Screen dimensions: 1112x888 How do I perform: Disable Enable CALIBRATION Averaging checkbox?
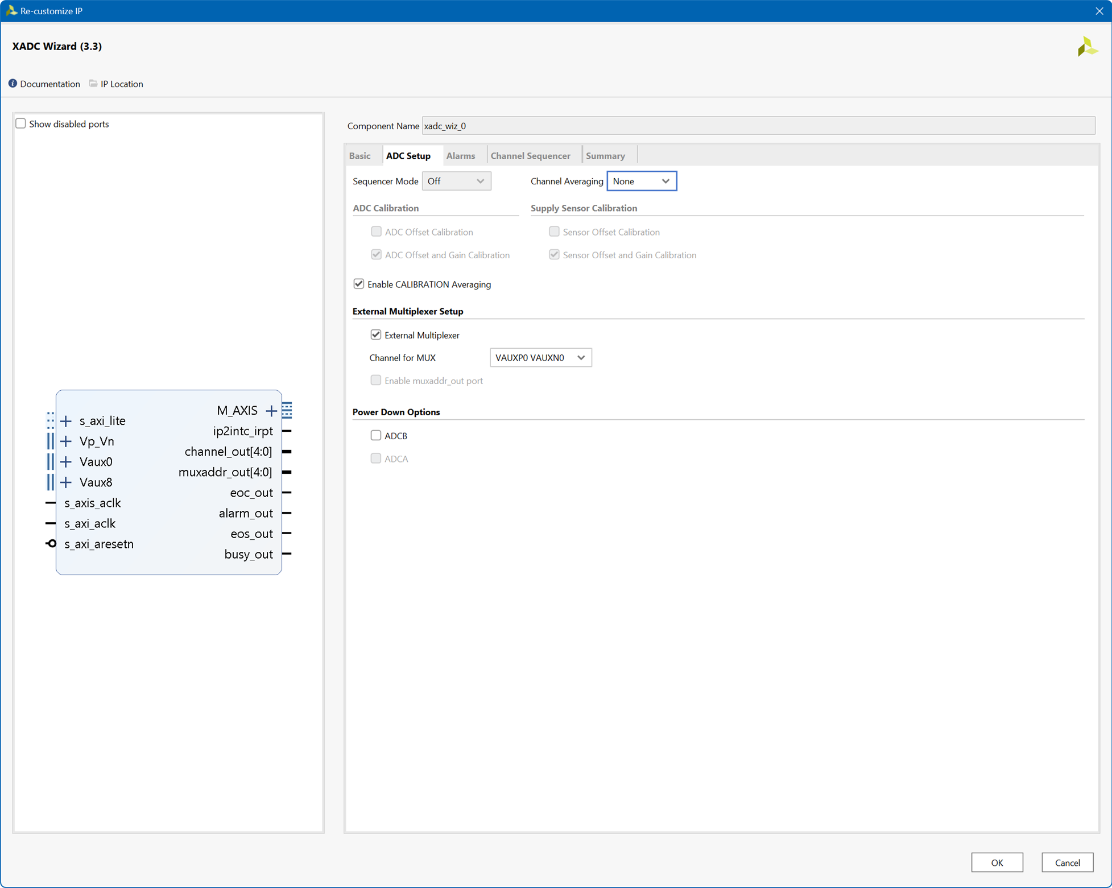[359, 284]
